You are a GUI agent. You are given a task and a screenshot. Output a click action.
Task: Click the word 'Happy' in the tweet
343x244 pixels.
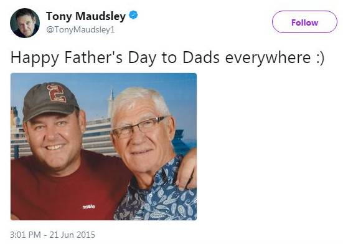click(x=35, y=58)
